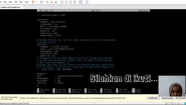Click the 'Cur Pos' nano shortcut

(x=121, y=90)
